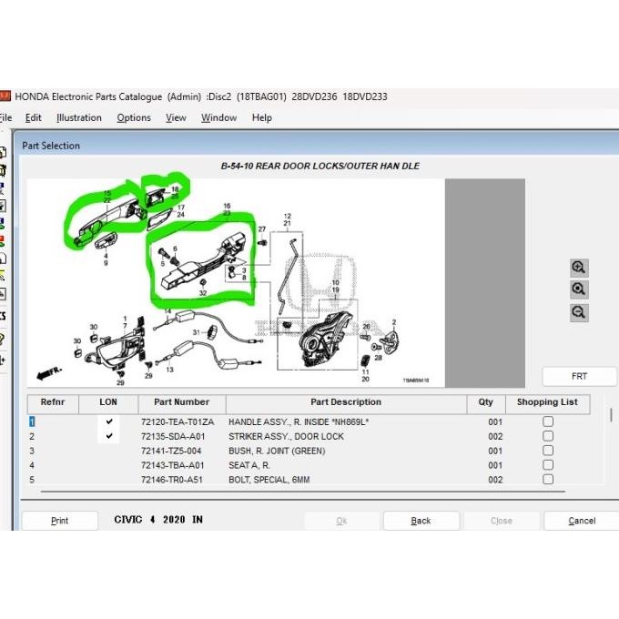This screenshot has height=619, width=619.
Task: Click the Part Number column header
Action: coord(181,403)
